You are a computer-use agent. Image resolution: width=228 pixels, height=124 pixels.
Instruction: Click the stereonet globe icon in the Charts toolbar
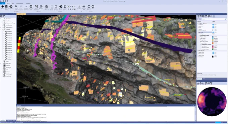(201, 84)
